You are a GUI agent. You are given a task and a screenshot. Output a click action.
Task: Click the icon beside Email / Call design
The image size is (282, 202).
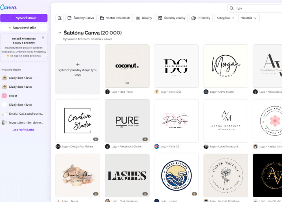[4, 113]
